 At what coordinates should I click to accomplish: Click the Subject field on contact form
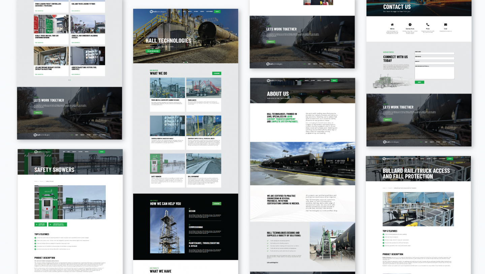click(x=434, y=63)
